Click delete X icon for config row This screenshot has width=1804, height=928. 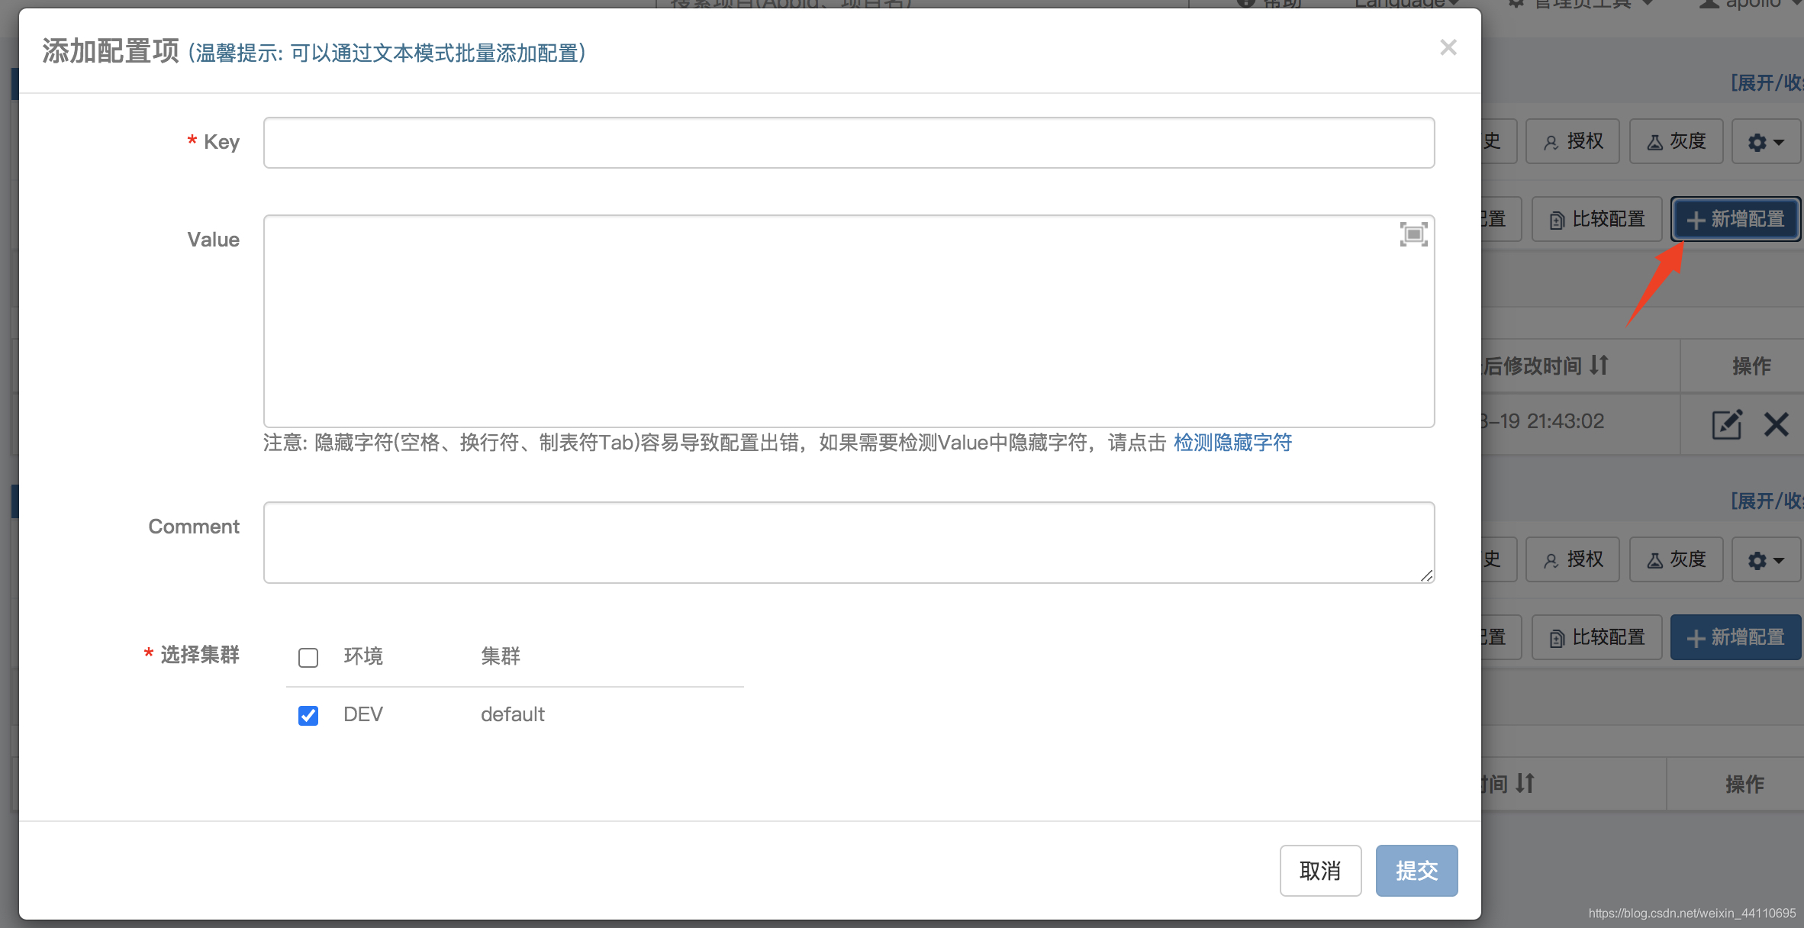click(1776, 424)
